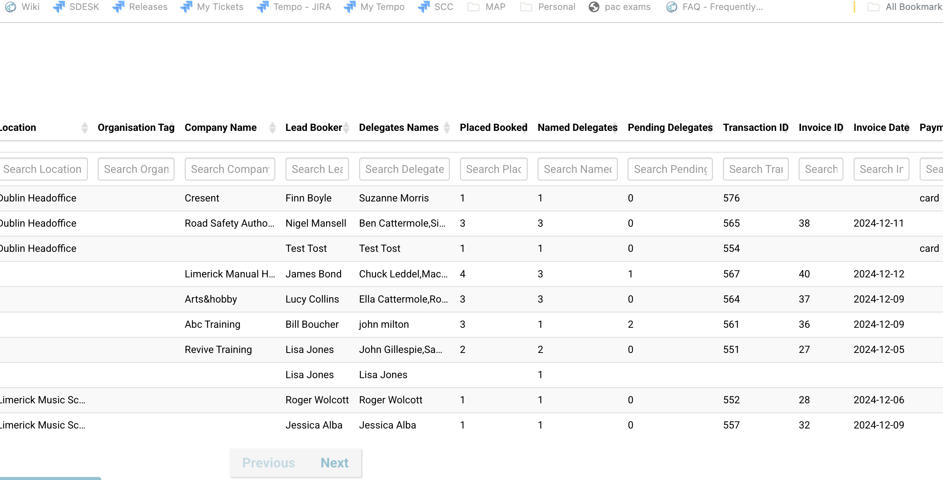Open the Releases bookmark
This screenshot has height=480, width=943.
tap(140, 7)
